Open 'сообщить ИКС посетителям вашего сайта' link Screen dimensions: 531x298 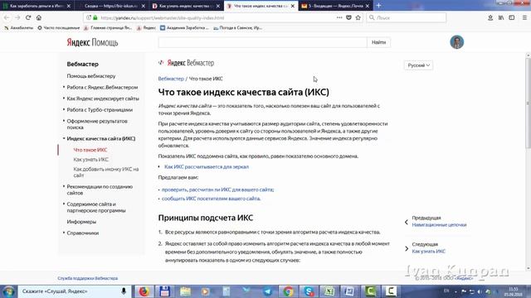(x=211, y=199)
